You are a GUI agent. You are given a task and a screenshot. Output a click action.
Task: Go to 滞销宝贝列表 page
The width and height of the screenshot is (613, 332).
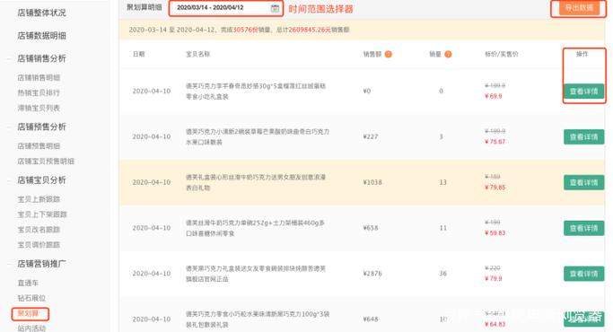coord(39,108)
